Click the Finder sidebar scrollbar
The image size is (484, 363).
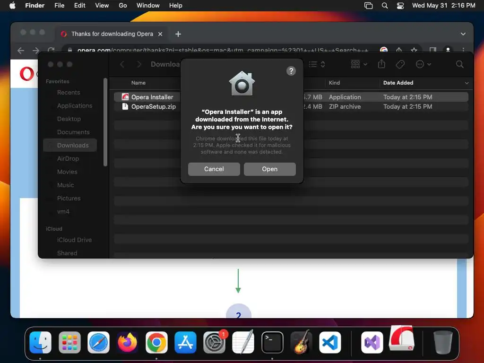click(105, 122)
